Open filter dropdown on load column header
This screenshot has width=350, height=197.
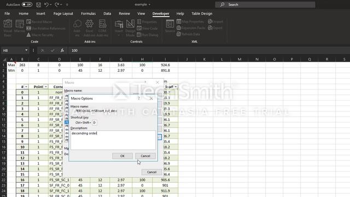176,86
